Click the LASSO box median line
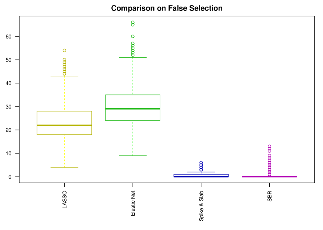 64,125
